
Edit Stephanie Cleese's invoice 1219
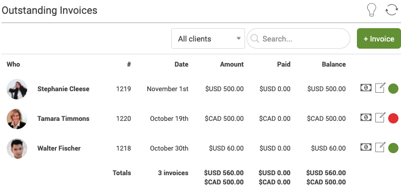380,88
